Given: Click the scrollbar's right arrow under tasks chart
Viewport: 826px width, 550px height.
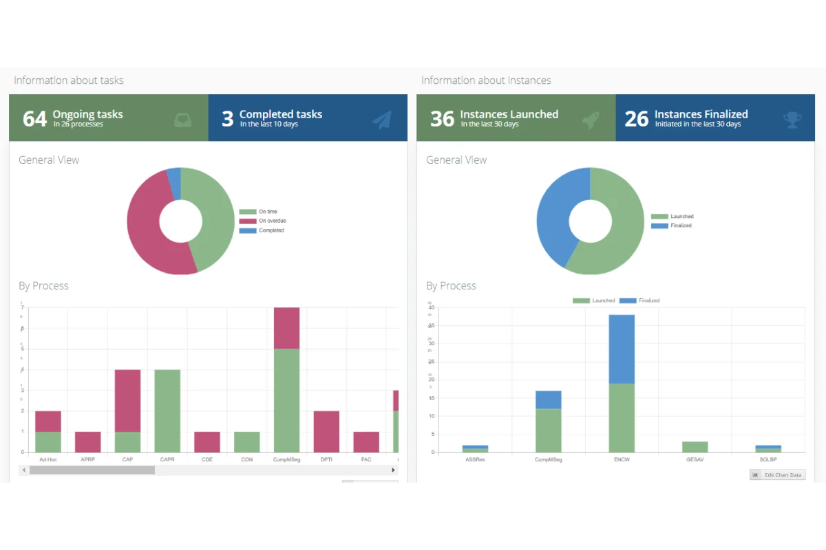Looking at the screenshot, I should click(x=394, y=470).
